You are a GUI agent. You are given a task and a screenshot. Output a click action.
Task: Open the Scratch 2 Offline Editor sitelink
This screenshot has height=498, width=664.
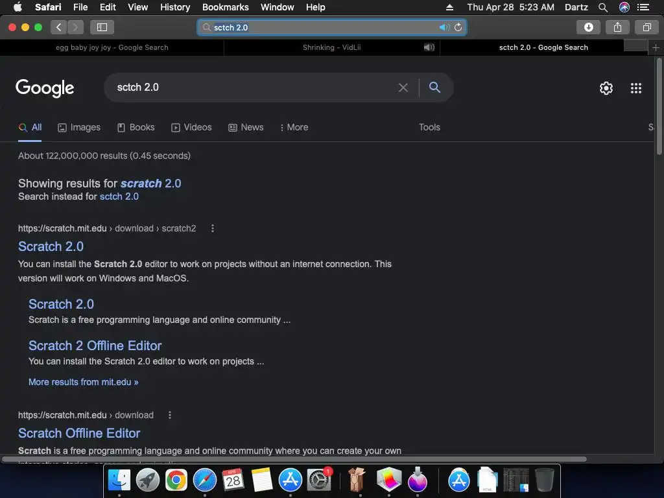(x=95, y=346)
